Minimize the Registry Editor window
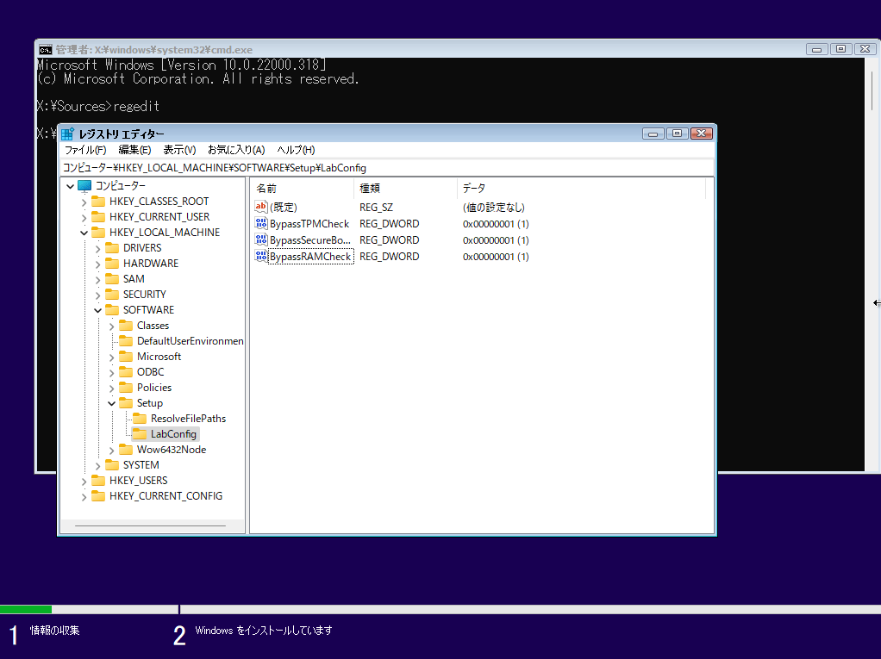 point(653,134)
